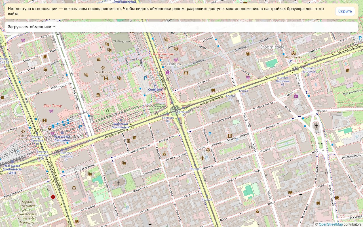Select the purple shopping cart under Domy Towarowe Centrum
The width and height of the screenshot is (363, 227).
click(x=176, y=60)
